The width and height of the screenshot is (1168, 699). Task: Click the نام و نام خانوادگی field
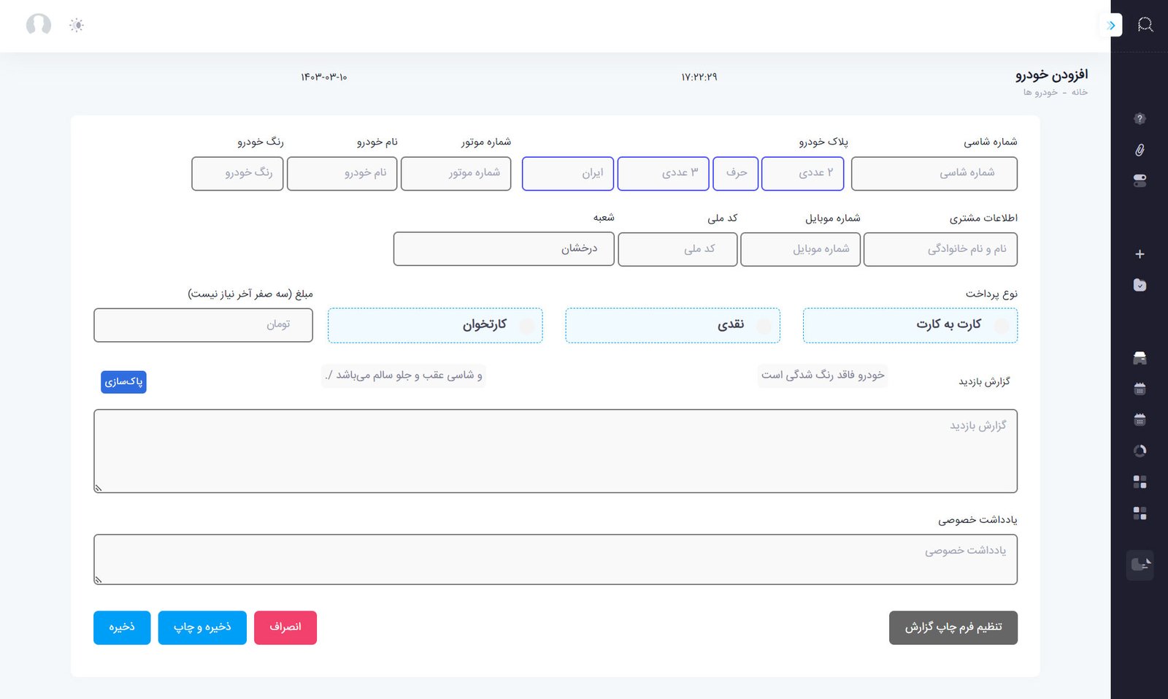tap(940, 249)
